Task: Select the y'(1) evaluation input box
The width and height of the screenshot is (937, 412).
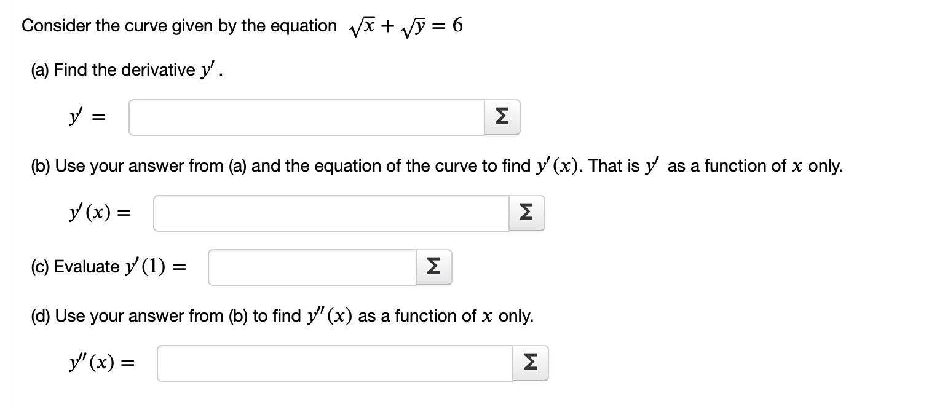Action: [310, 266]
